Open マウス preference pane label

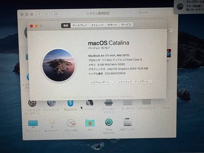point(165,108)
